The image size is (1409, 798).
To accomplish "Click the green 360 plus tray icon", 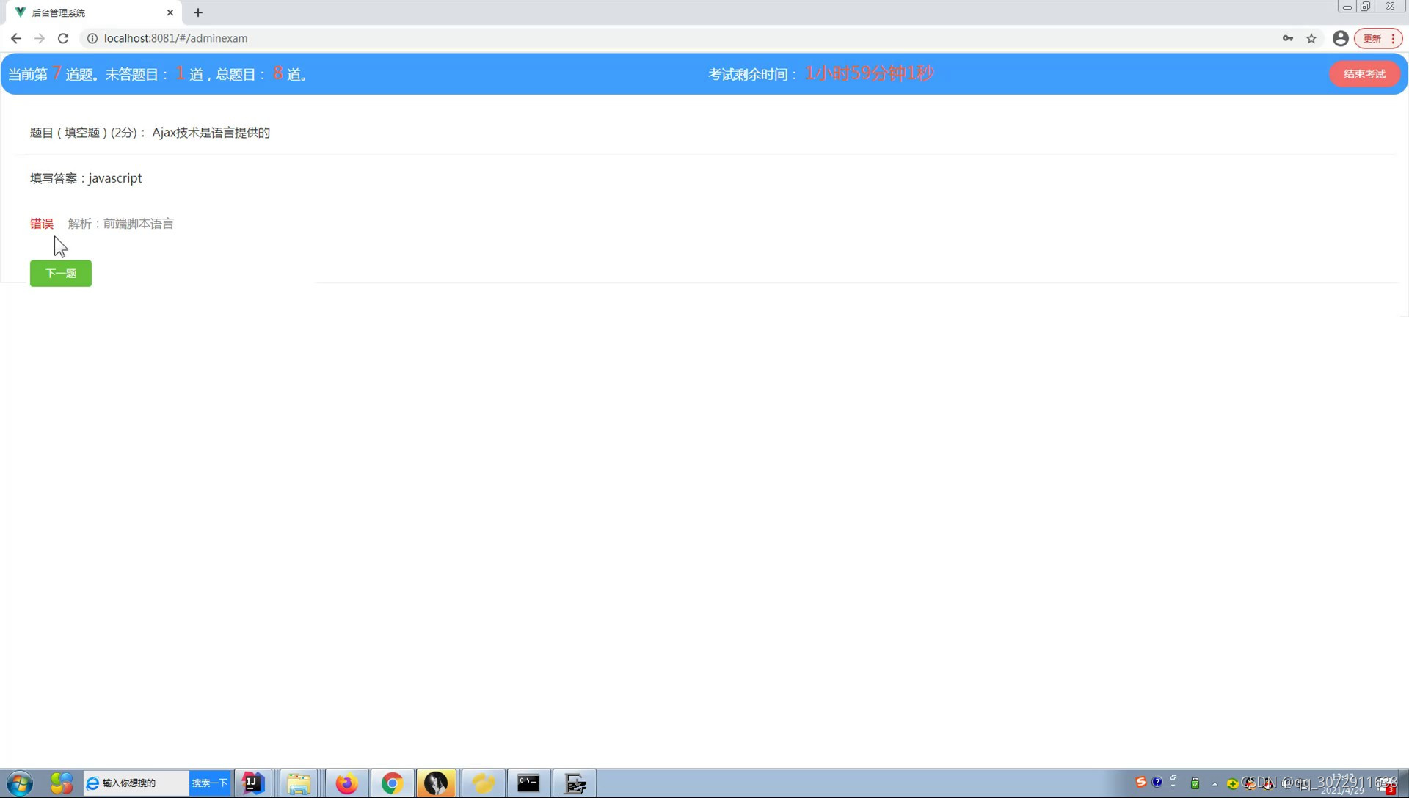I will (1232, 784).
